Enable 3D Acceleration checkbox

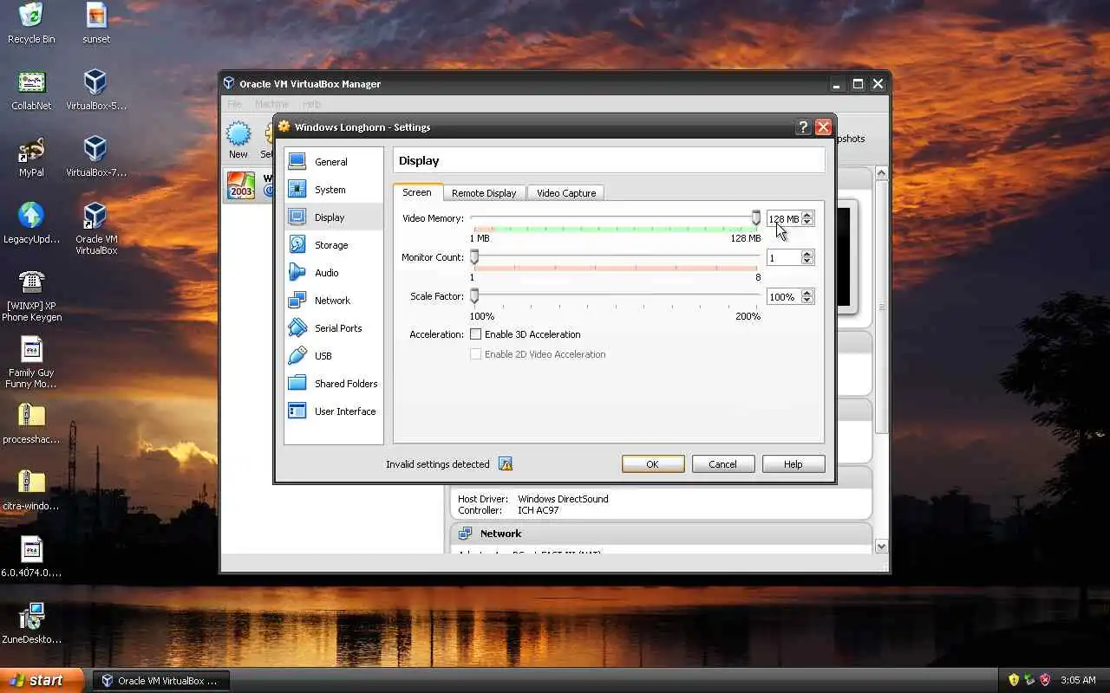(x=475, y=334)
